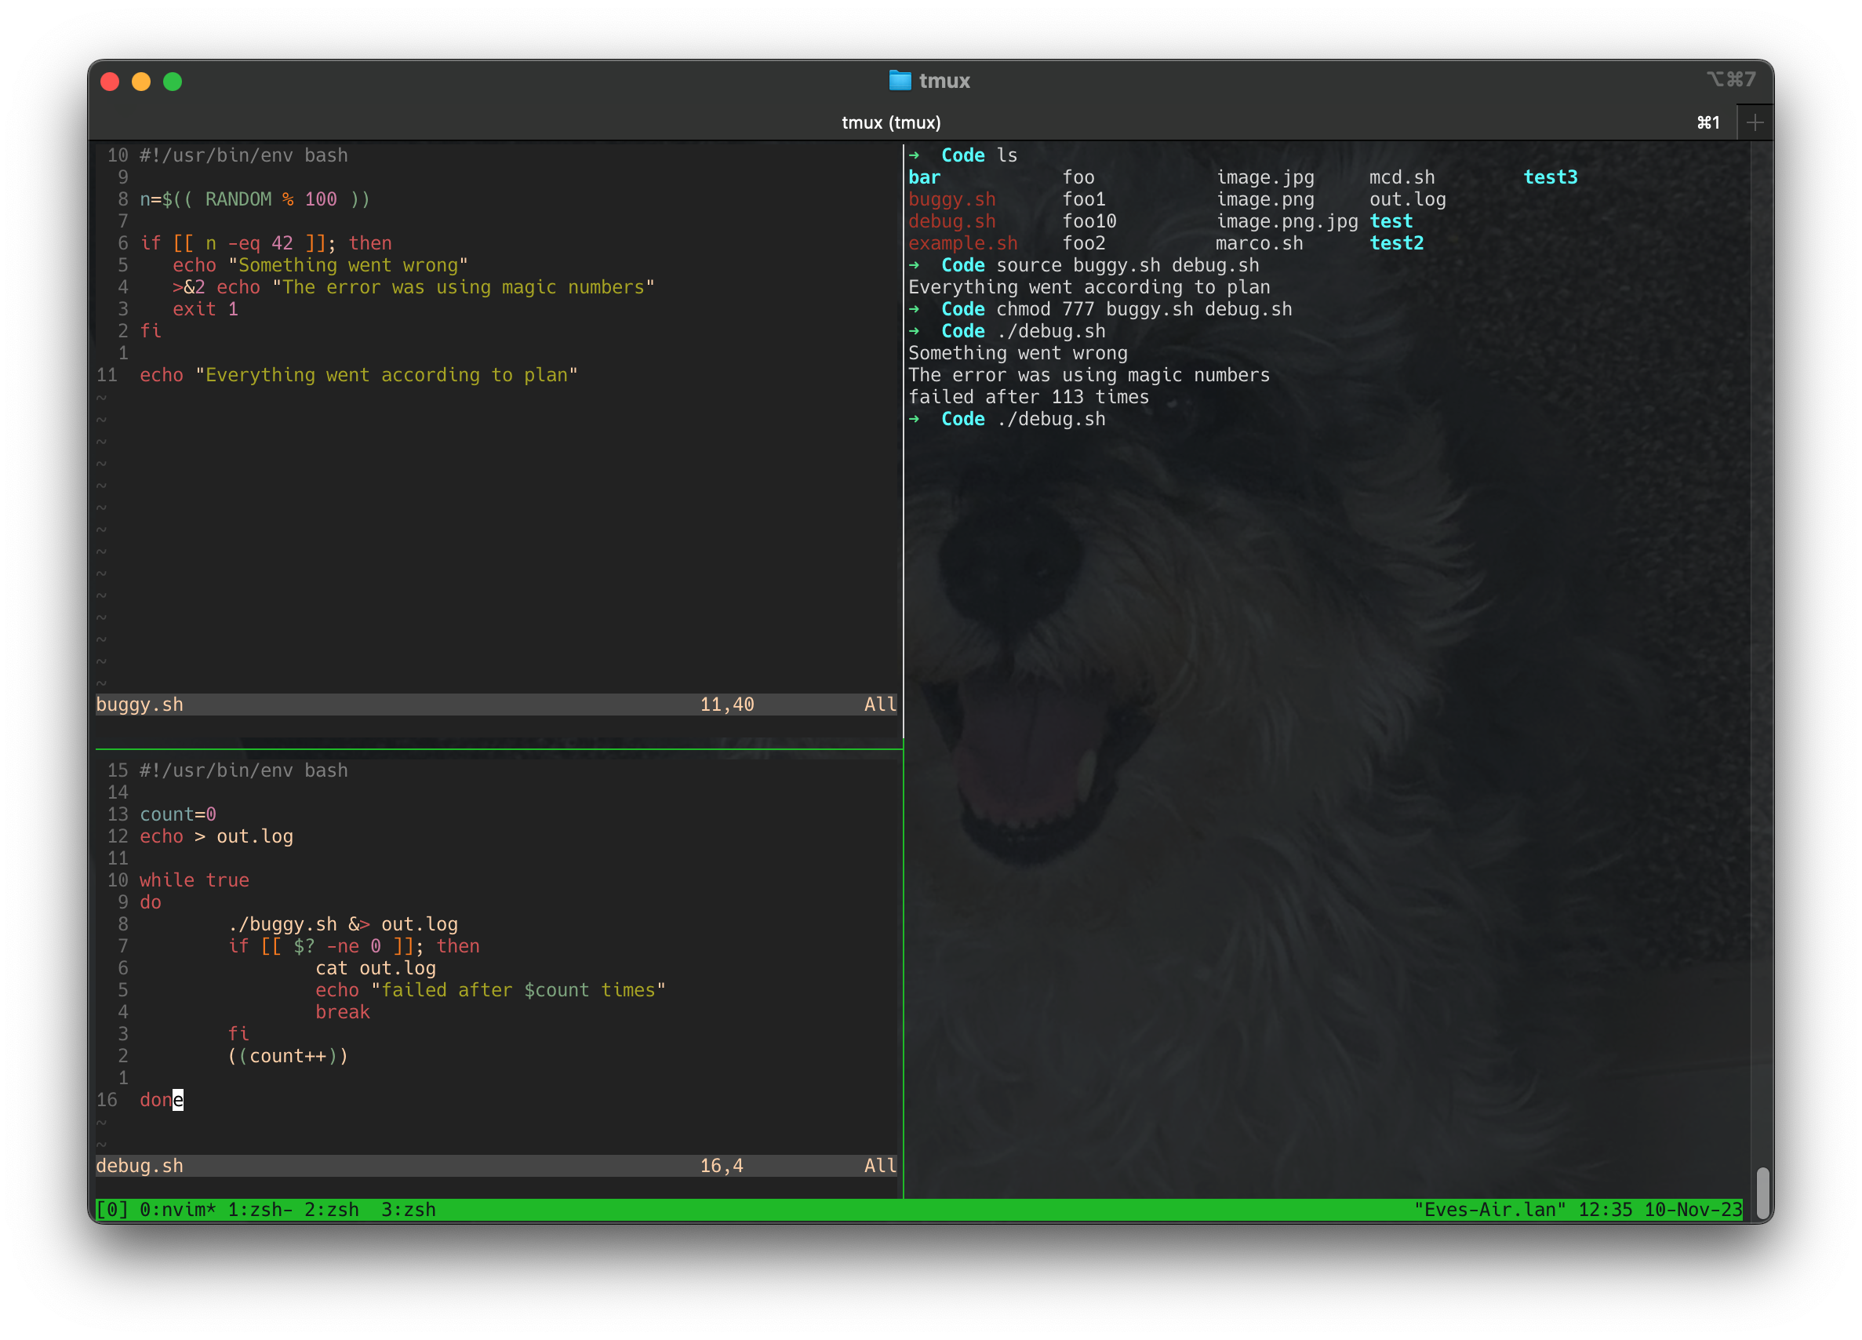Switch to tmux window 2:zsh in the status bar
The height and width of the screenshot is (1340, 1862).
(332, 1209)
